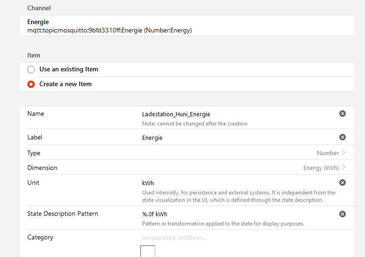
Task: Clear the Unit field via its X icon
Action: click(x=342, y=182)
